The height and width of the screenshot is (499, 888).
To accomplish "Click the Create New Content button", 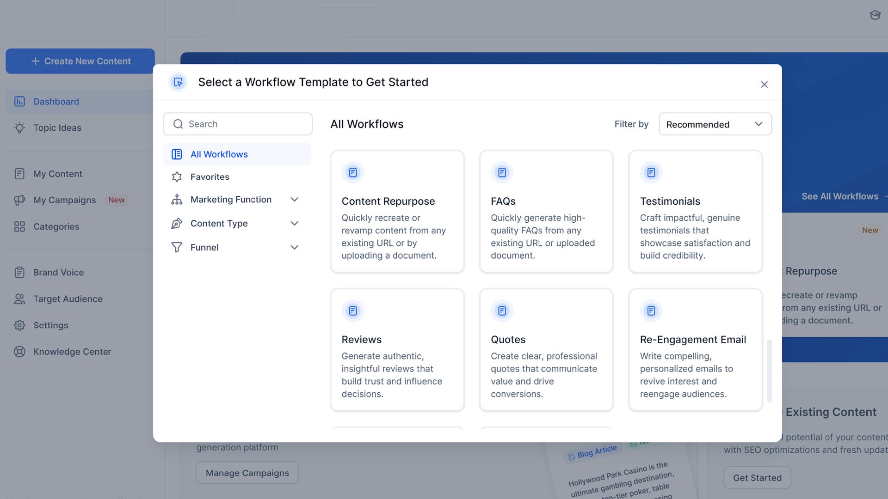I will click(x=80, y=61).
